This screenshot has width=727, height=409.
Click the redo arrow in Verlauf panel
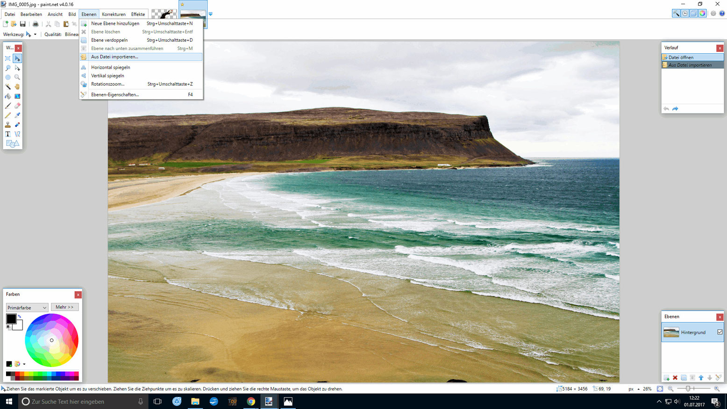pyautogui.click(x=675, y=109)
